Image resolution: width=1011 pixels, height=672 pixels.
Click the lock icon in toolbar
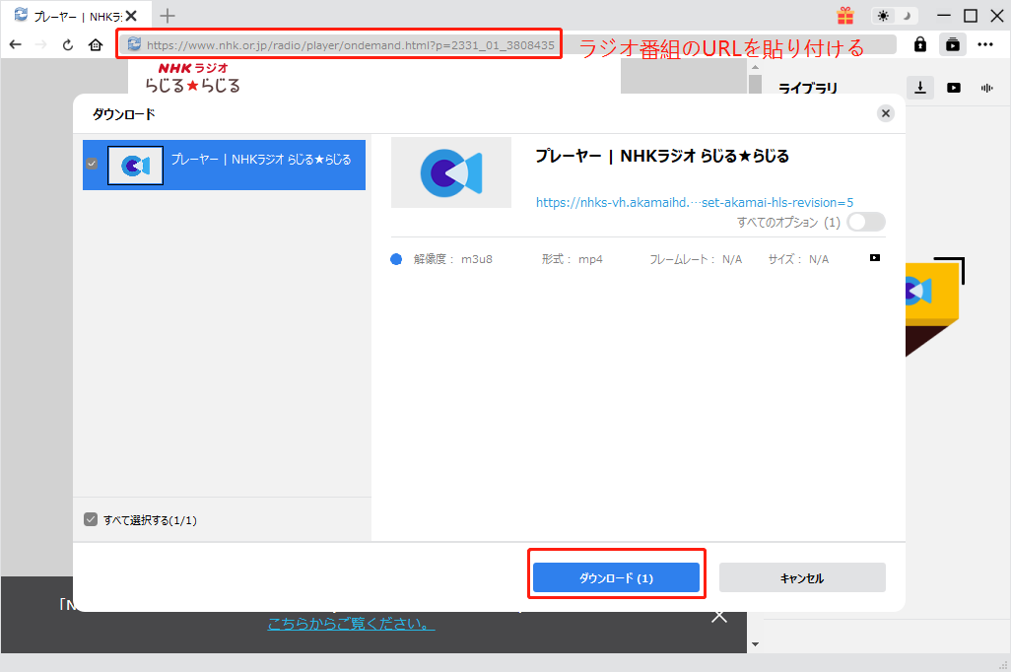(x=920, y=44)
